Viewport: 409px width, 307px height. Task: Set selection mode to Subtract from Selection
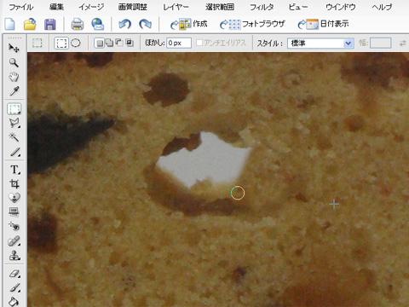pyautogui.click(x=119, y=43)
